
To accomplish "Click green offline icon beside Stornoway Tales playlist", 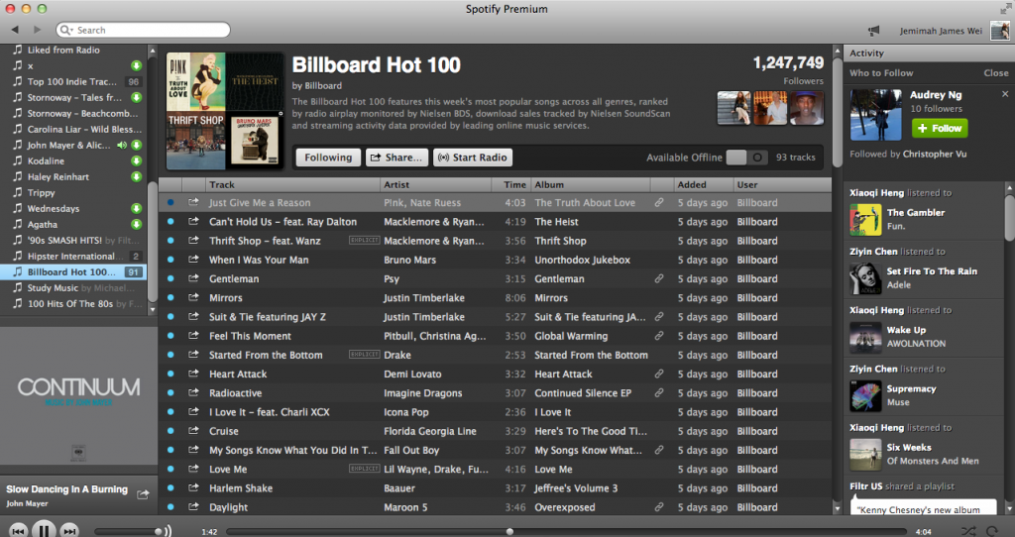I will point(136,97).
